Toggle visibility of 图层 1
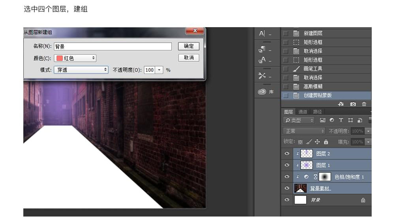 pos(287,165)
